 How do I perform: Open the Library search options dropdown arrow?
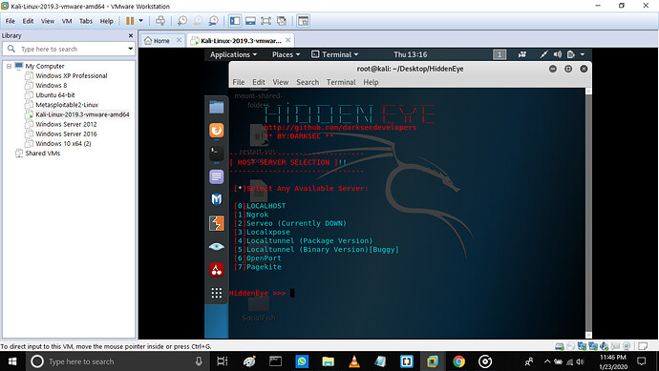pos(131,49)
